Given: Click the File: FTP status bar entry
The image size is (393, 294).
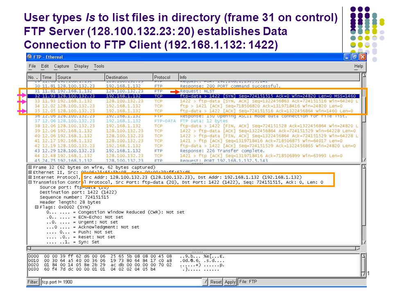Looking at the screenshot, I should [248, 282].
